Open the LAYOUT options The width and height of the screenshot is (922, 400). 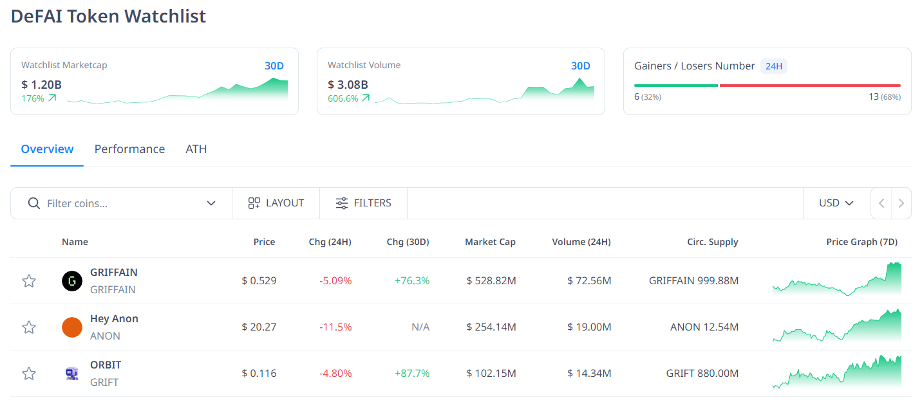pyautogui.click(x=276, y=203)
